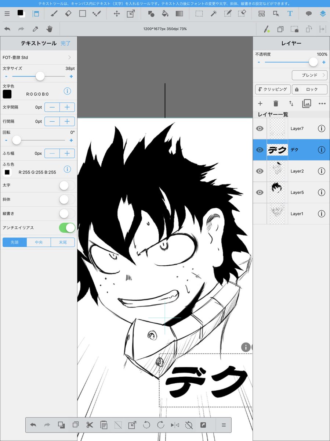Select the Magic Wand tool
Image resolution: width=330 pixels, height=441 pixels.
(x=213, y=14)
